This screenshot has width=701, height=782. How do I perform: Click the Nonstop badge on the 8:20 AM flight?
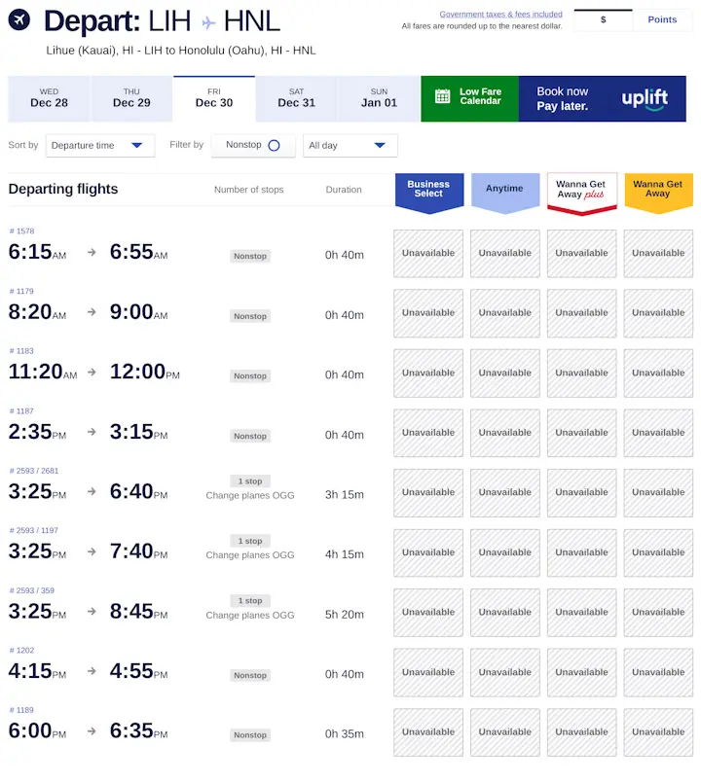(x=250, y=316)
